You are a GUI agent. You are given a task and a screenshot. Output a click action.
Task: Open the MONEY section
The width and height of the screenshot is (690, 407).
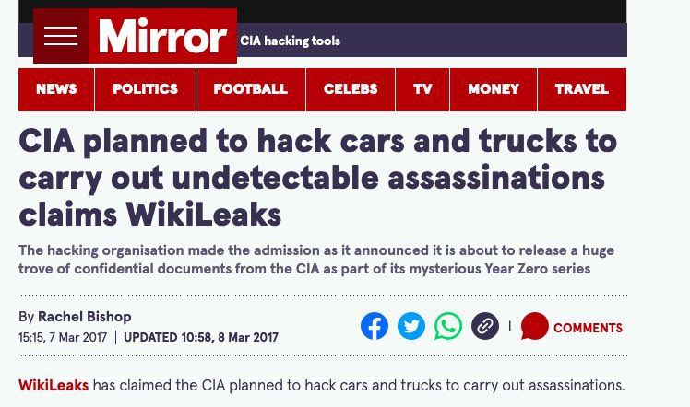tap(494, 89)
